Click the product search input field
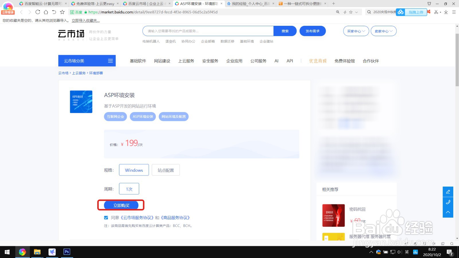The height and width of the screenshot is (258, 459). (x=208, y=31)
